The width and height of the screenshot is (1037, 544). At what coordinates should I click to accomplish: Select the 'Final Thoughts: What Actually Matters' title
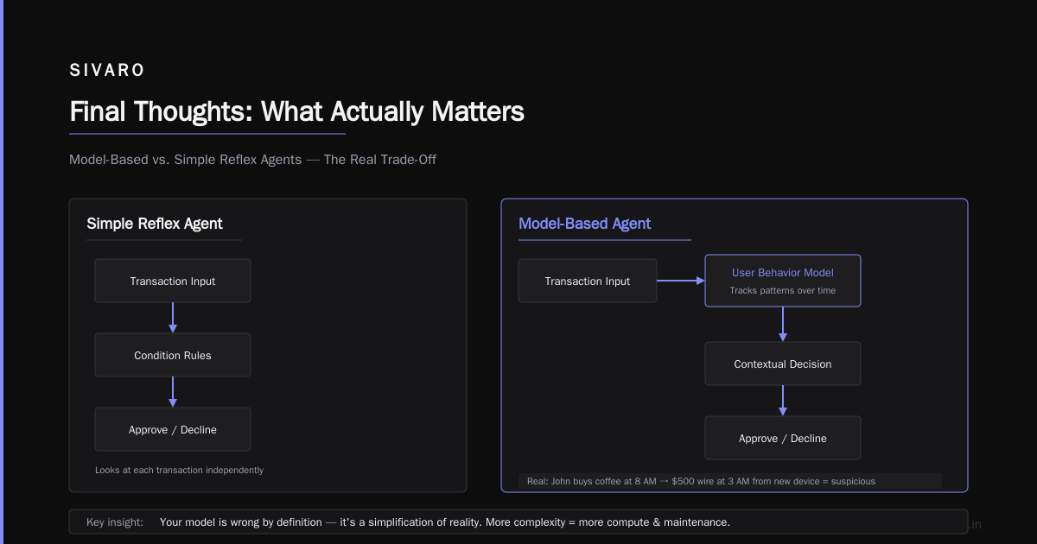coord(296,111)
